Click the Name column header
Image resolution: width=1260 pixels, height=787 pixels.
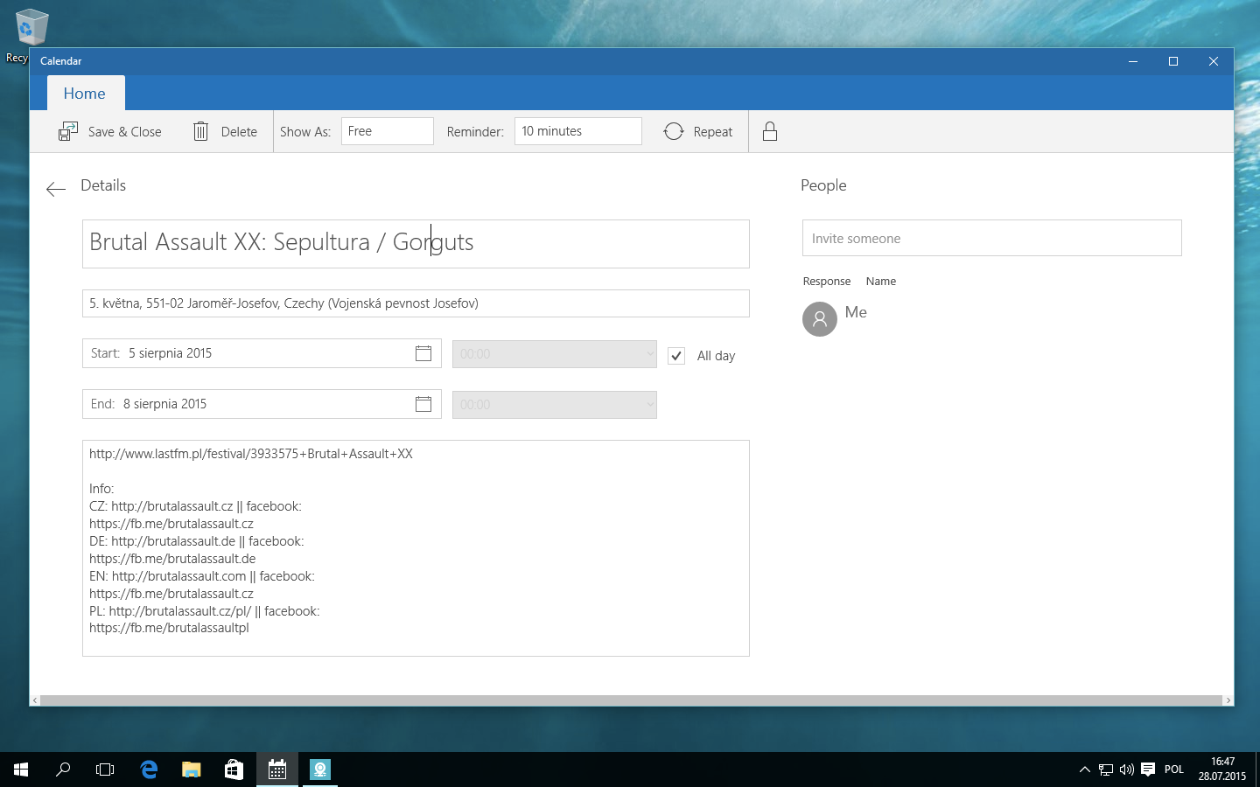pyautogui.click(x=881, y=281)
